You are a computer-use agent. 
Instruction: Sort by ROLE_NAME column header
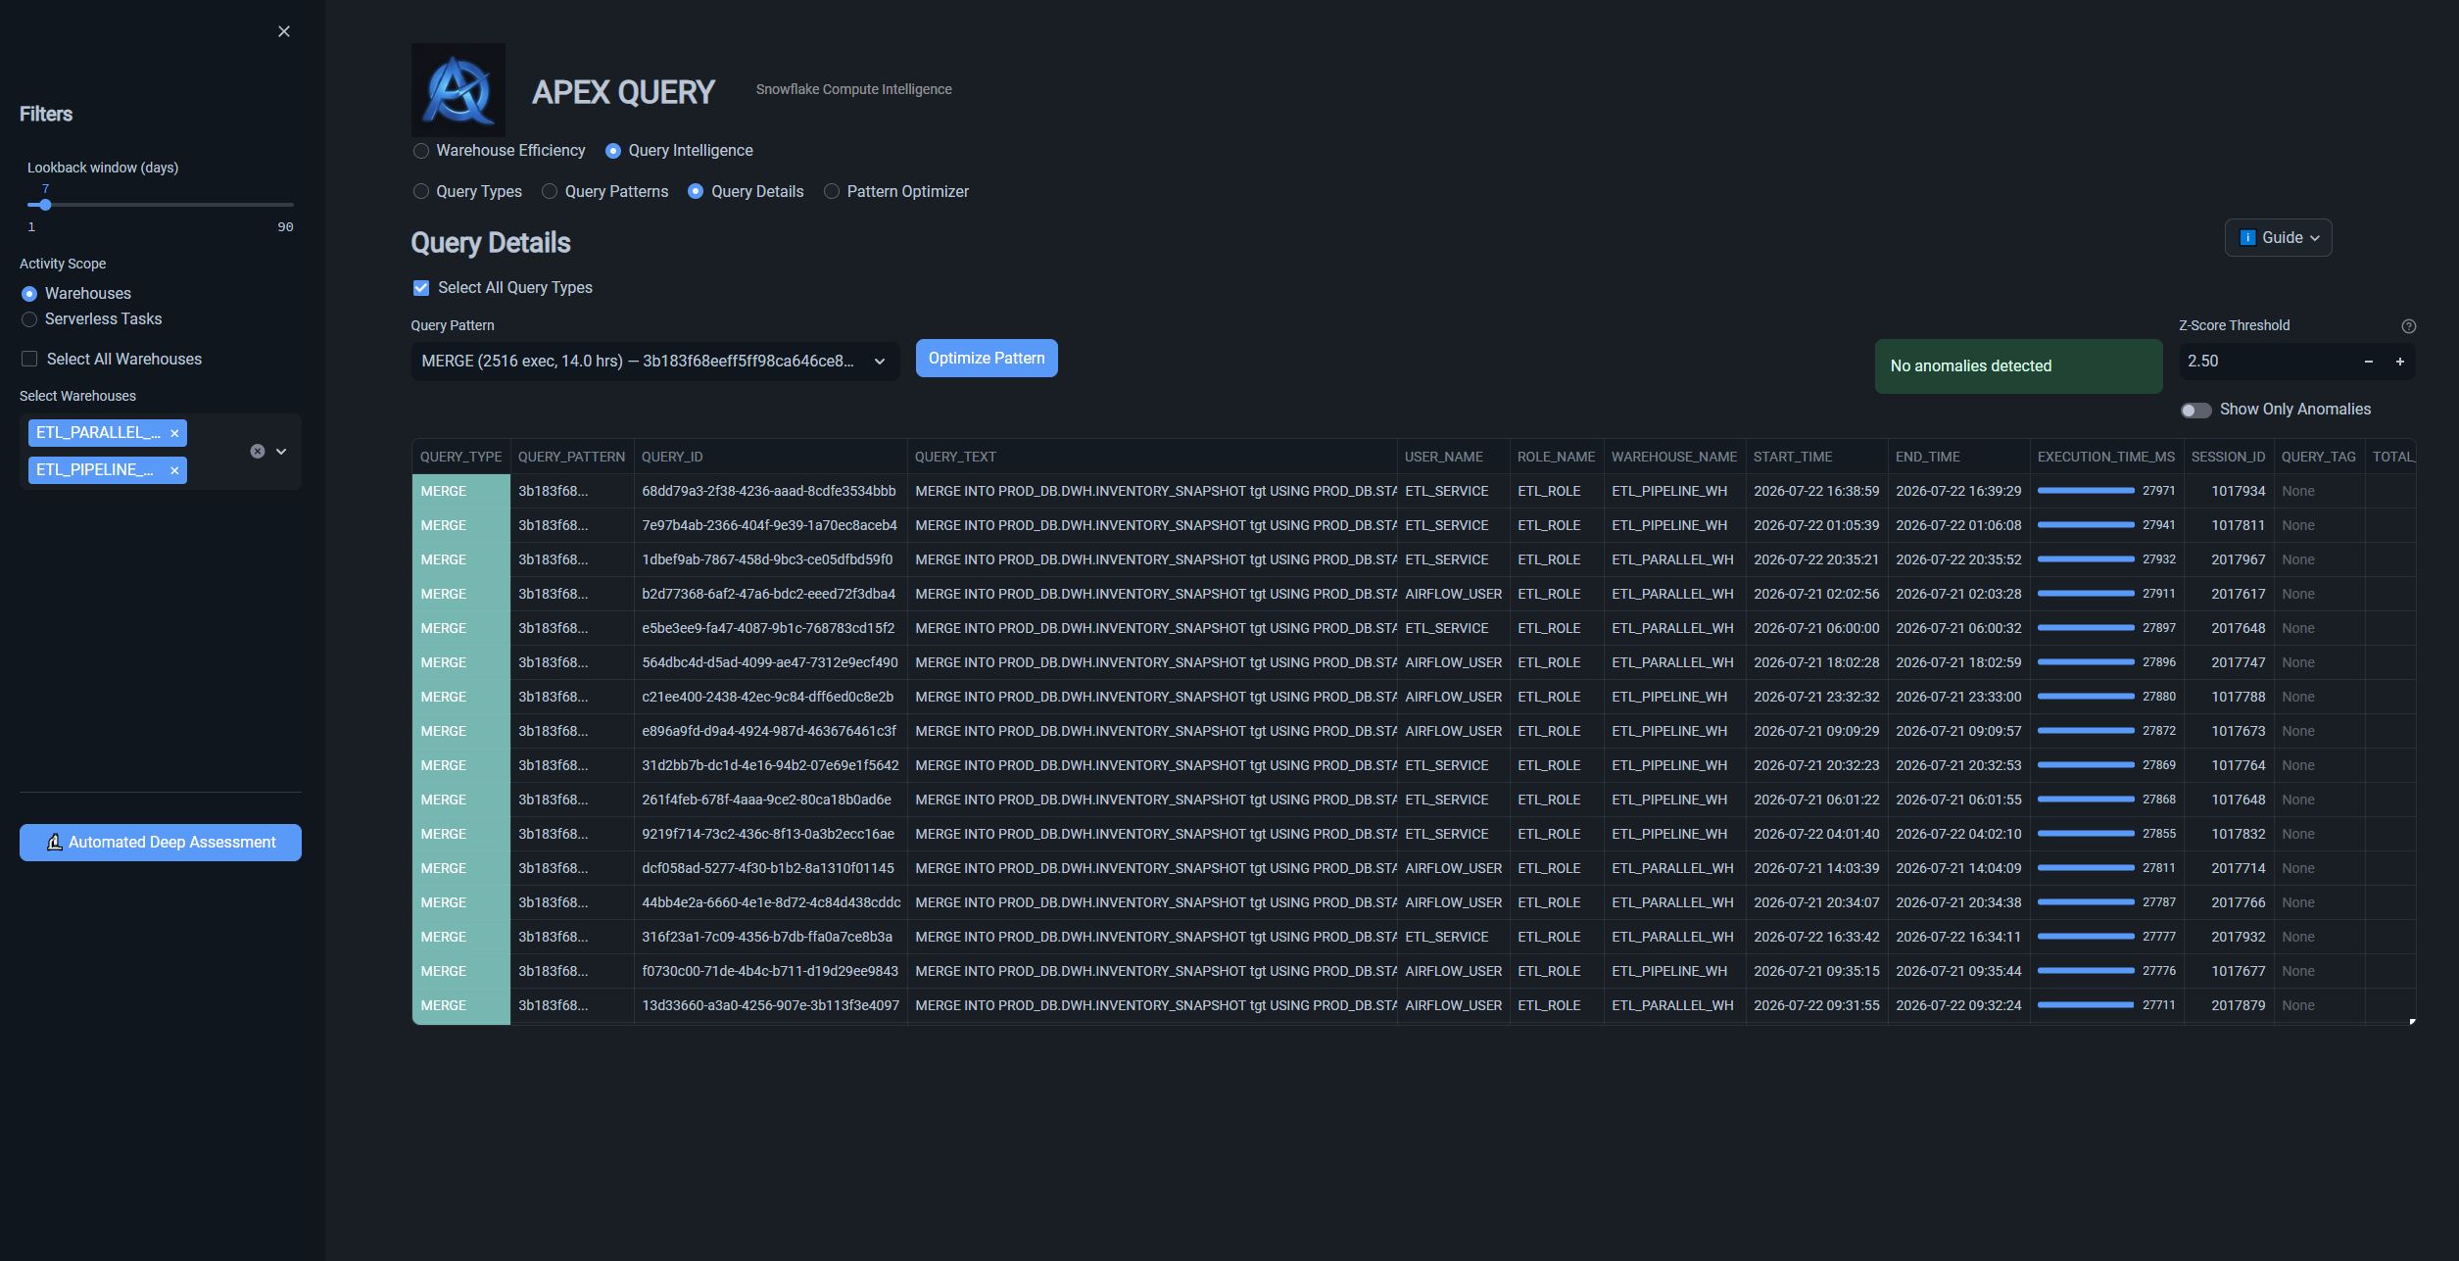tap(1556, 458)
